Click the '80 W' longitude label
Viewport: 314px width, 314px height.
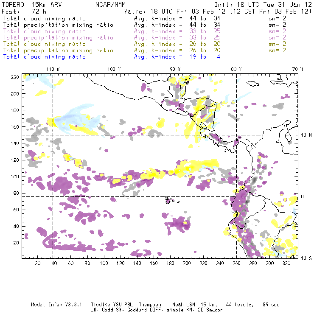click(236, 69)
